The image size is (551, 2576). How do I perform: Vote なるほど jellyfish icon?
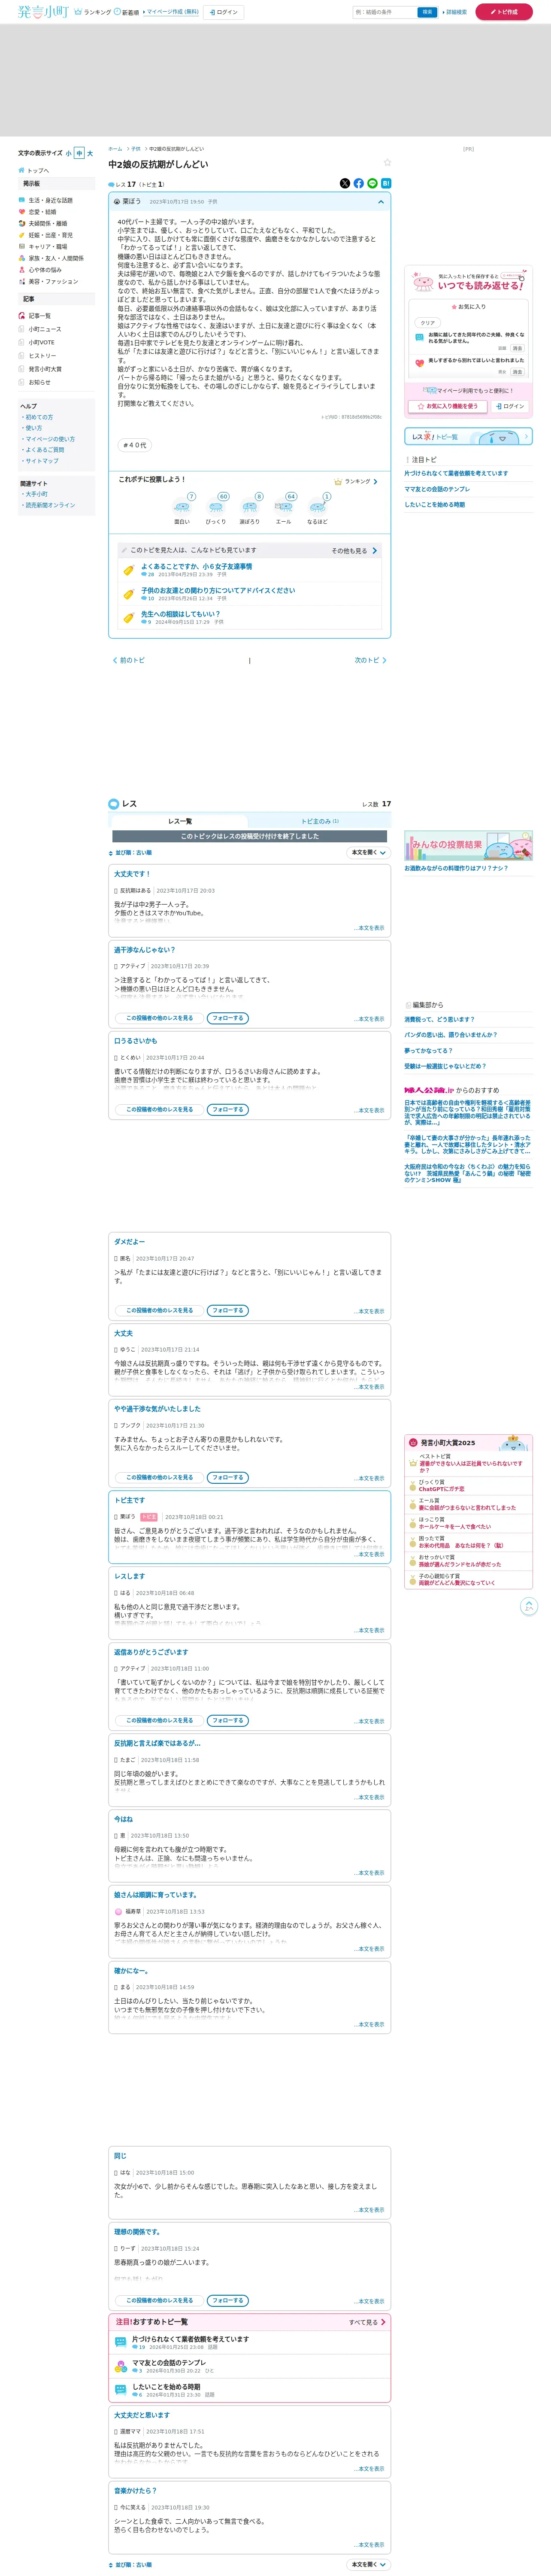(318, 508)
